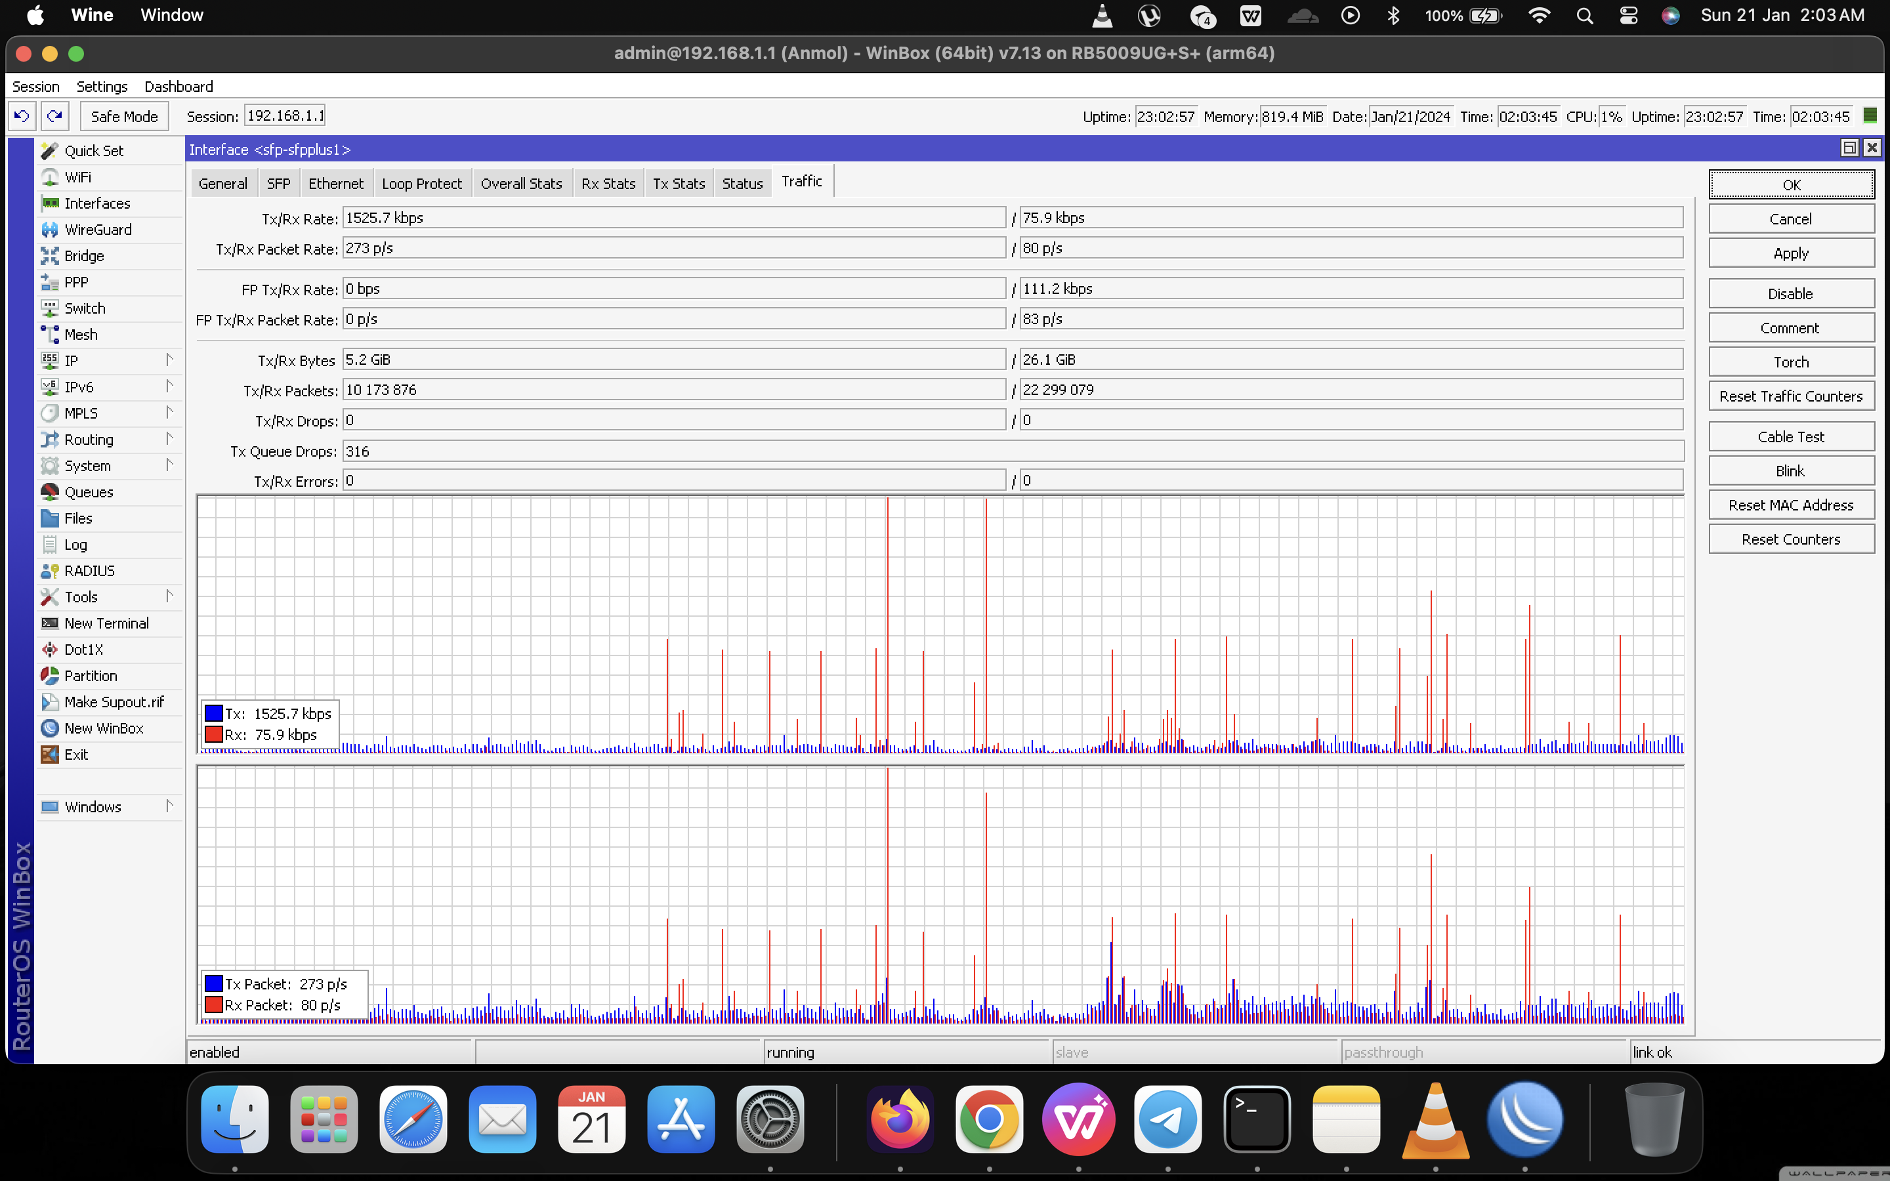1890x1181 pixels.
Task: Expand the Windows submenu arrow
Action: (x=169, y=806)
